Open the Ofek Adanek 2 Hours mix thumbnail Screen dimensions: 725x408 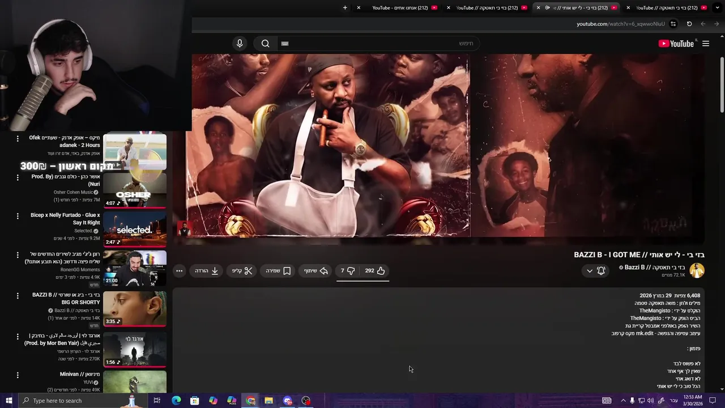[x=135, y=151]
